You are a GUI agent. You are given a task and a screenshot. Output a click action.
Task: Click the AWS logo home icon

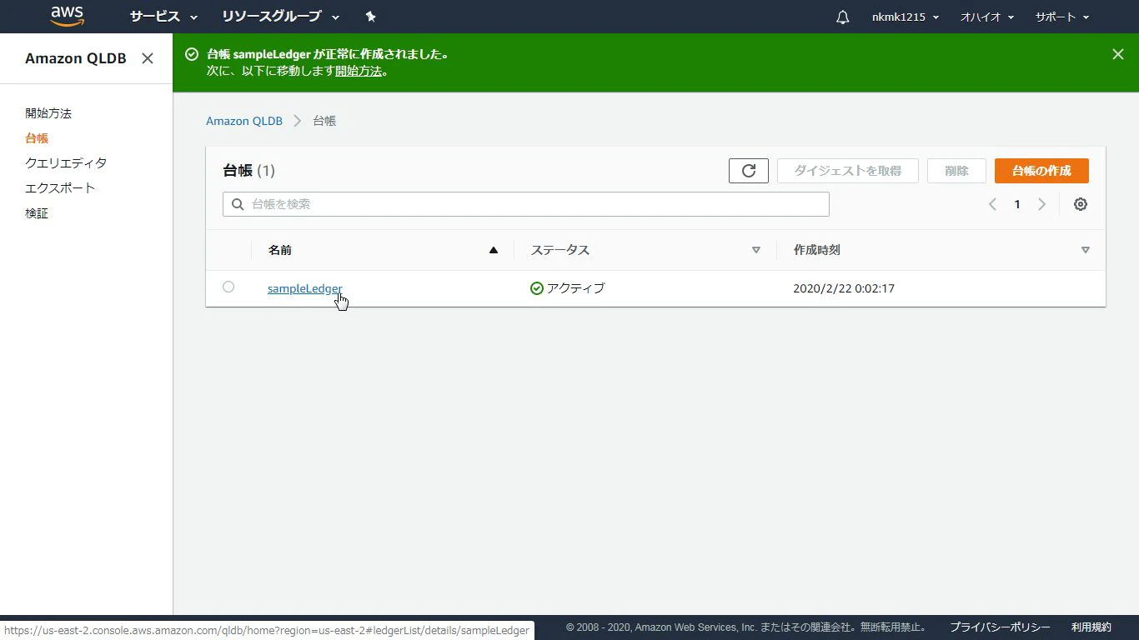coord(67,16)
